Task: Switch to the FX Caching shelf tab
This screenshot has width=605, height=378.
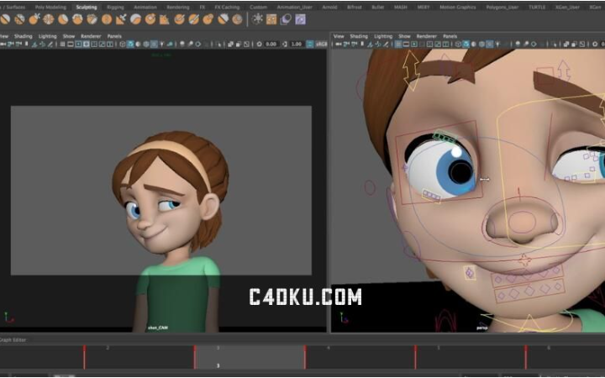Action: pyautogui.click(x=227, y=7)
